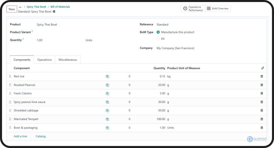Delete the Fresh Cilantro component line
The width and height of the screenshot is (274, 148).
click(x=262, y=93)
